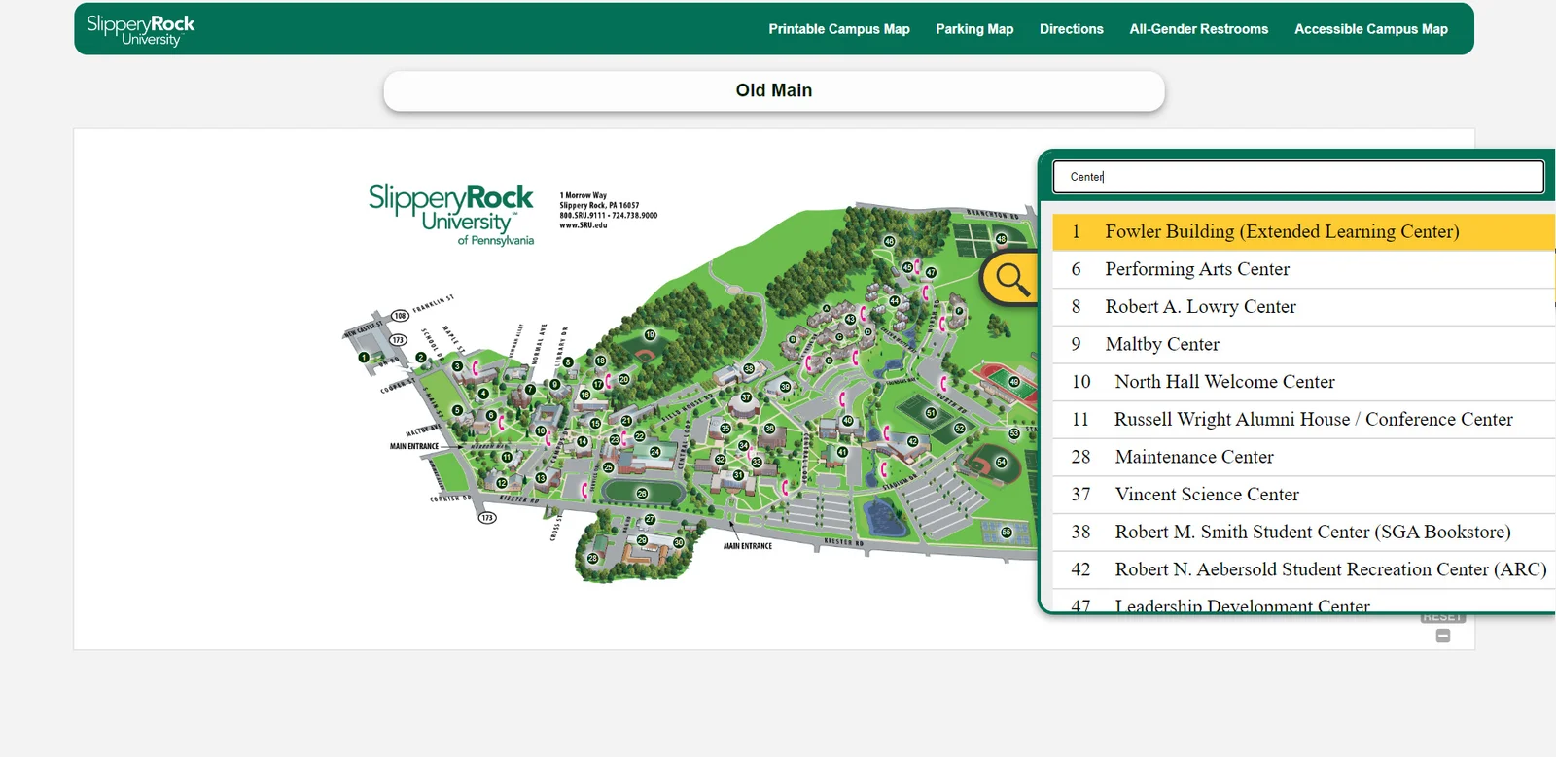This screenshot has width=1556, height=757.
Task: Go to Directions
Action: click(x=1072, y=29)
